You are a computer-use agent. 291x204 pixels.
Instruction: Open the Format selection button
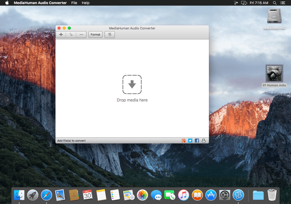coord(95,35)
